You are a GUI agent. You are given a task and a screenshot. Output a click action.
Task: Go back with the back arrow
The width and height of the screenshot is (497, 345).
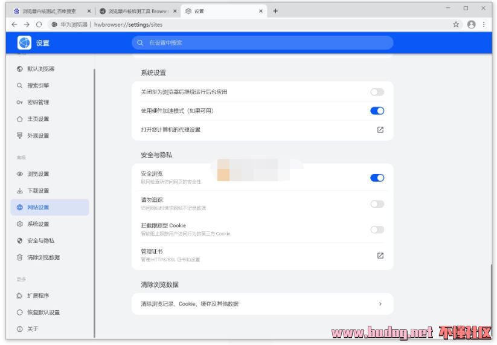pos(14,24)
